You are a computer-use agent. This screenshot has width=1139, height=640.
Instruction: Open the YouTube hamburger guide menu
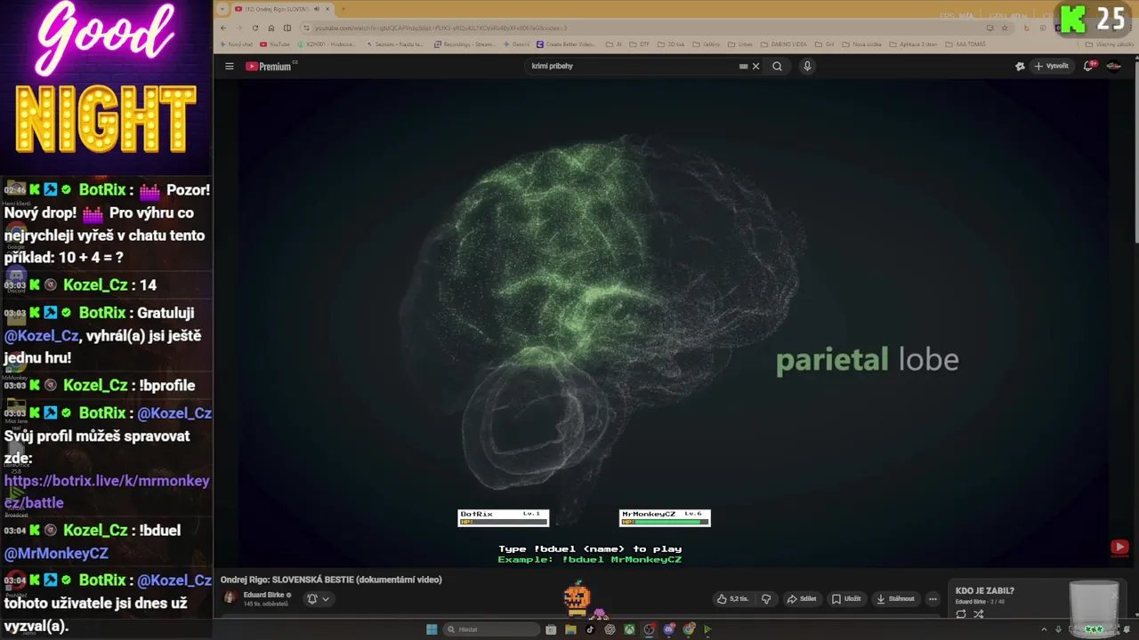coord(229,66)
